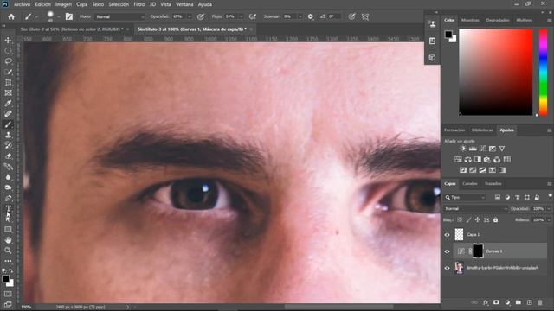The height and width of the screenshot is (311, 554).
Task: Open the Relleno dropdown arrow
Action: tap(549, 219)
